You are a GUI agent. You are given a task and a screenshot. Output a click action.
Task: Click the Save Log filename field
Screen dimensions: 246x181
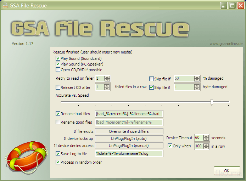(128, 153)
